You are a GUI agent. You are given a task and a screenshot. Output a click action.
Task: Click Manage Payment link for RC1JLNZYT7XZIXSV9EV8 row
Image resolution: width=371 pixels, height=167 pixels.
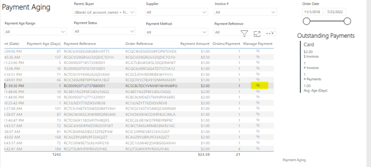[x=258, y=103]
